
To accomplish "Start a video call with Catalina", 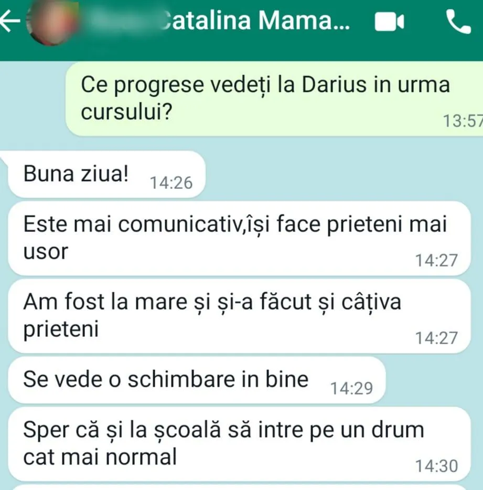I will tap(389, 22).
